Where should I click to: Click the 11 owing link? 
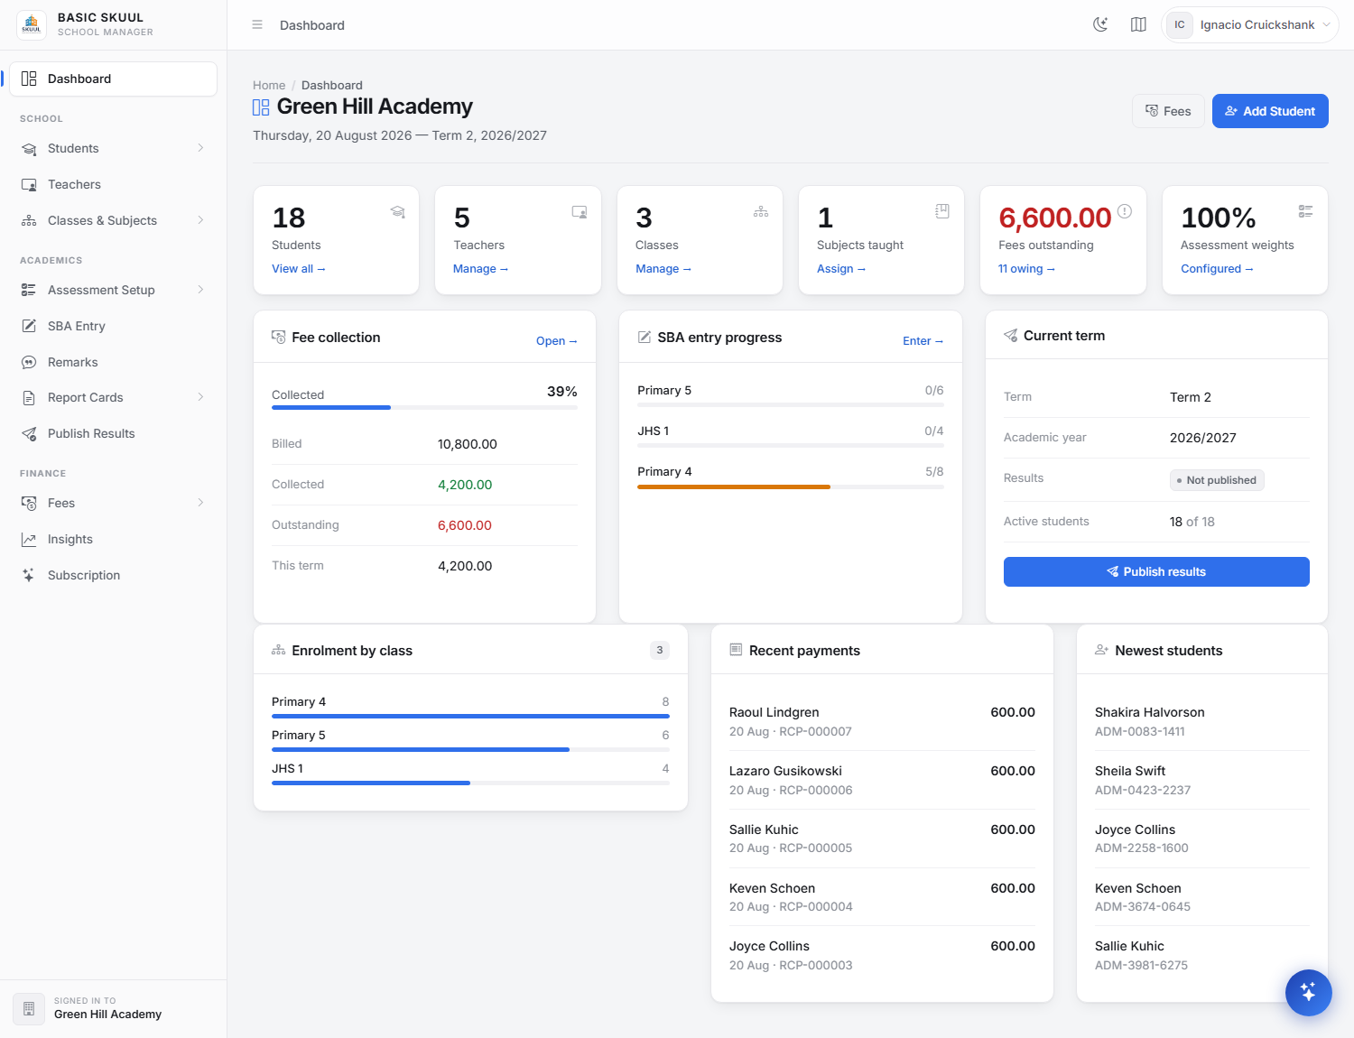(1026, 269)
